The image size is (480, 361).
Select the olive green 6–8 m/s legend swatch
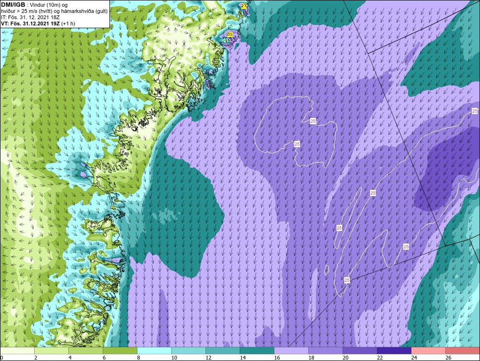coord(120,351)
